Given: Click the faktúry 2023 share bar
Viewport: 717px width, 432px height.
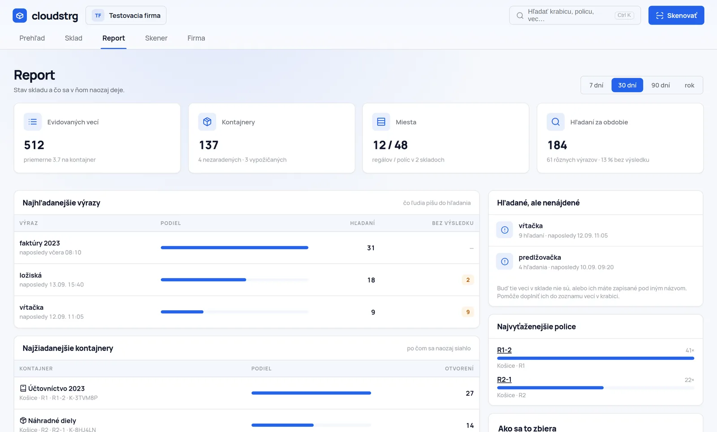Looking at the screenshot, I should point(234,248).
